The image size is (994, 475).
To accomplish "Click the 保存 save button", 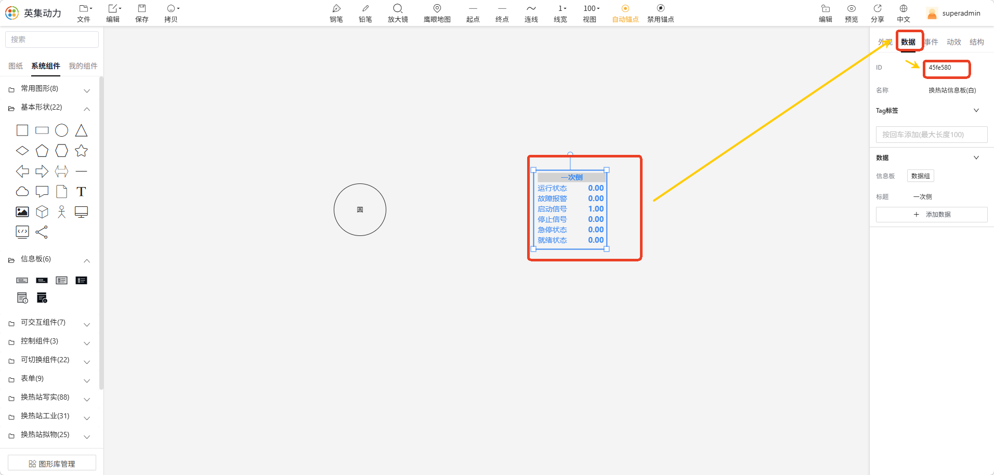I will [142, 13].
